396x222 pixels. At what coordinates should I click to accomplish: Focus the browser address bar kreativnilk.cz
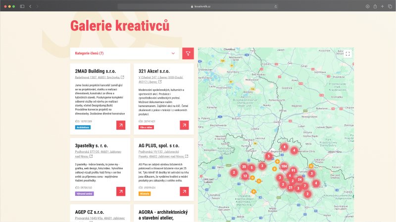tap(198, 6)
